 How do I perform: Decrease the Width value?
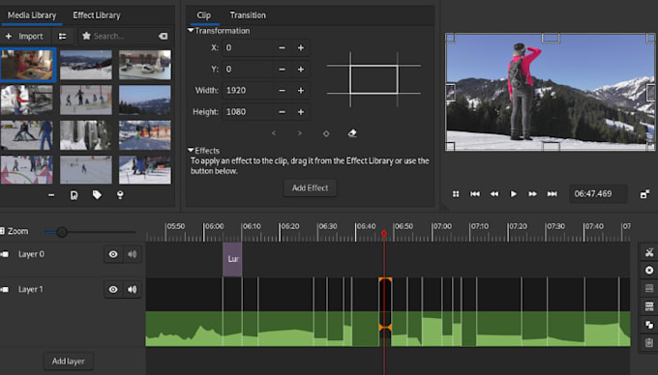pos(282,91)
